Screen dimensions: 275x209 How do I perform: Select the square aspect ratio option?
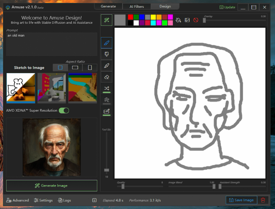61,68
